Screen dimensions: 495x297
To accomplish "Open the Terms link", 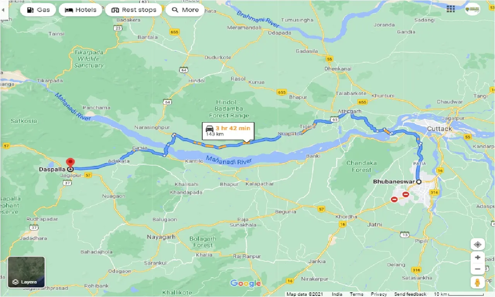I will point(356,294).
